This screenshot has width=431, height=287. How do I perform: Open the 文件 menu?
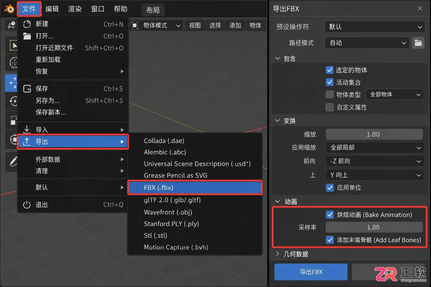[x=29, y=9]
